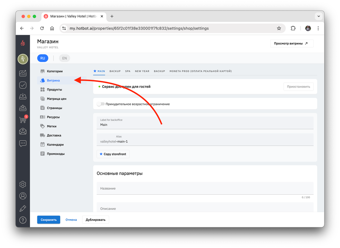Select the BACKUP tab after NEW YEAR

pyautogui.click(x=159, y=71)
